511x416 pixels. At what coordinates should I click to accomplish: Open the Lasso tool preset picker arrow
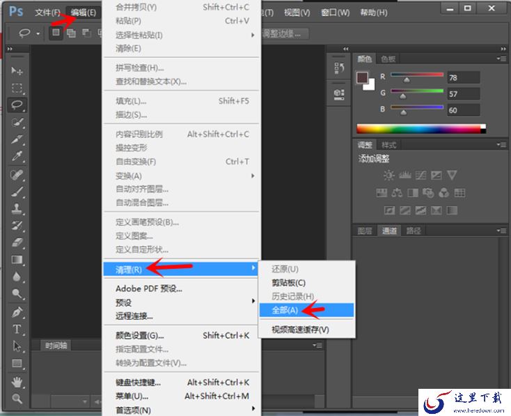[x=38, y=33]
